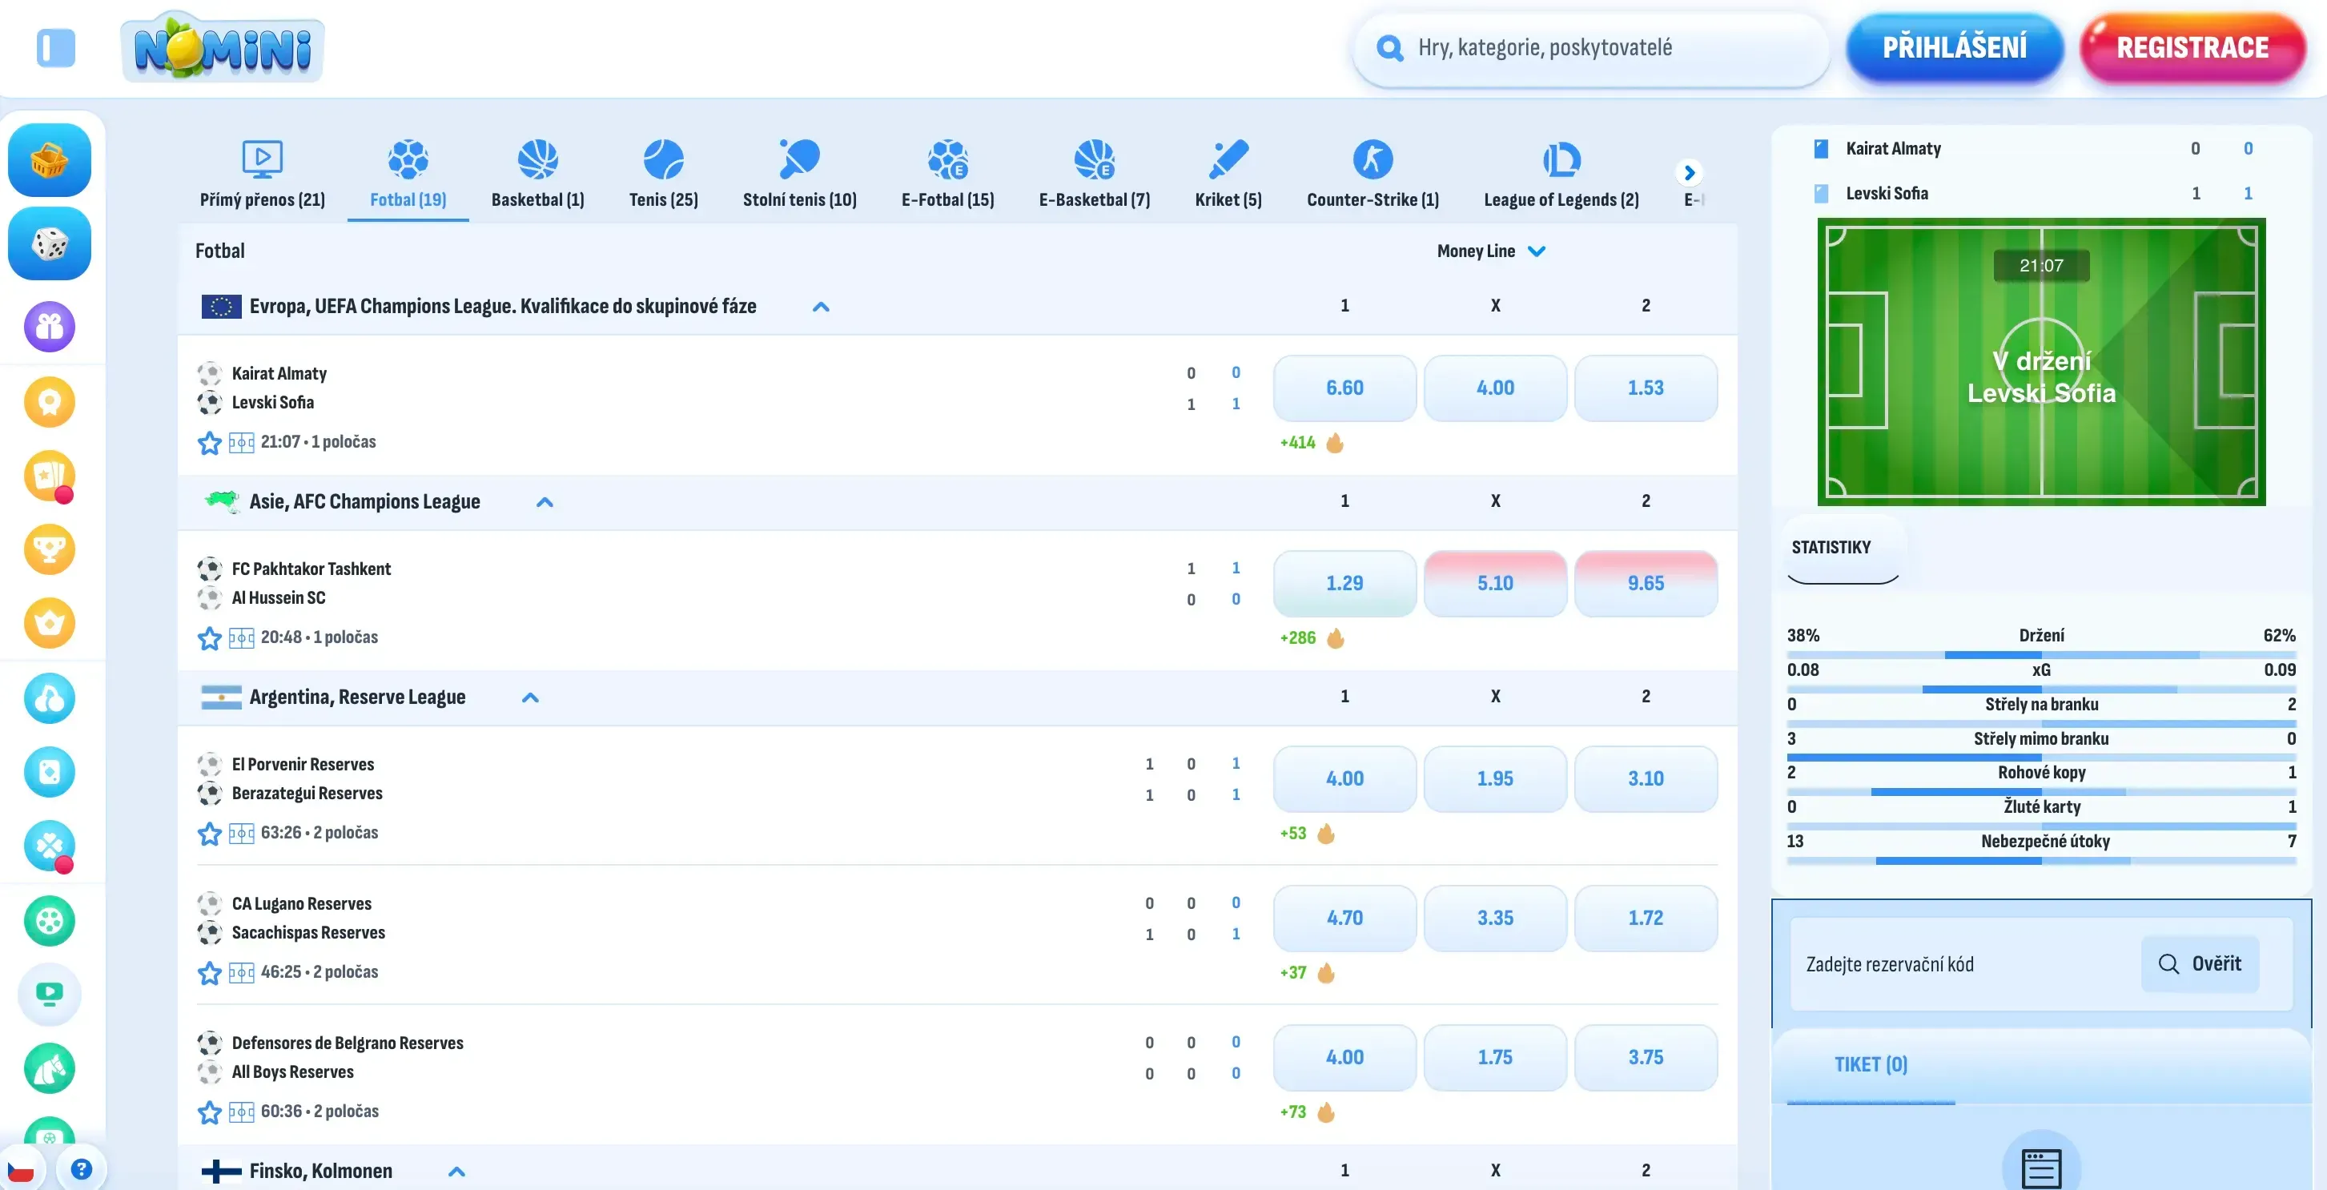Click the REGISTRACE button
Image resolution: width=2327 pixels, height=1190 pixels.
click(x=2192, y=48)
